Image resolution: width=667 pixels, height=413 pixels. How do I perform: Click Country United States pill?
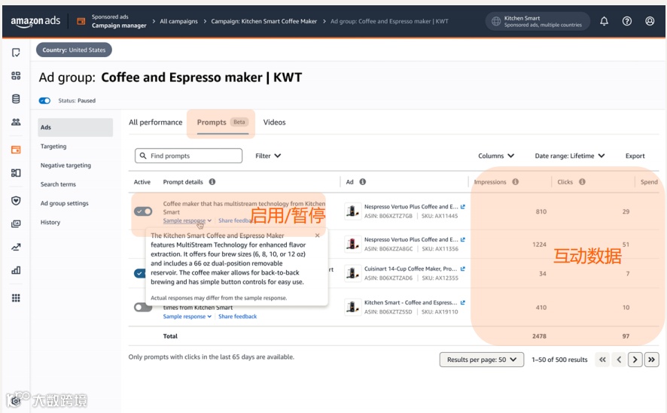(74, 50)
